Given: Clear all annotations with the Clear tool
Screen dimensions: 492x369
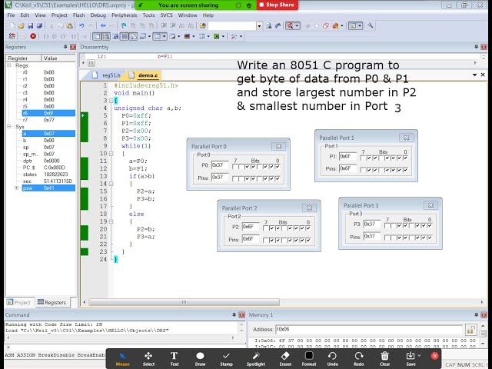Looking at the screenshot, I should click(x=385, y=357).
